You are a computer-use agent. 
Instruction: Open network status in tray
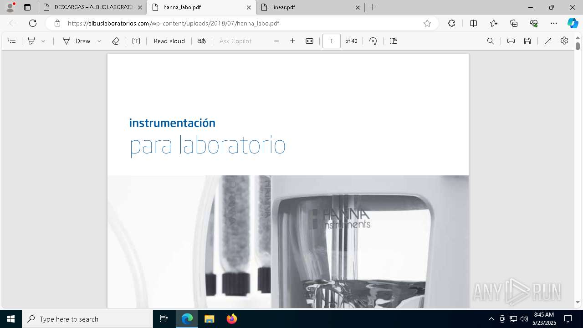coord(513,319)
